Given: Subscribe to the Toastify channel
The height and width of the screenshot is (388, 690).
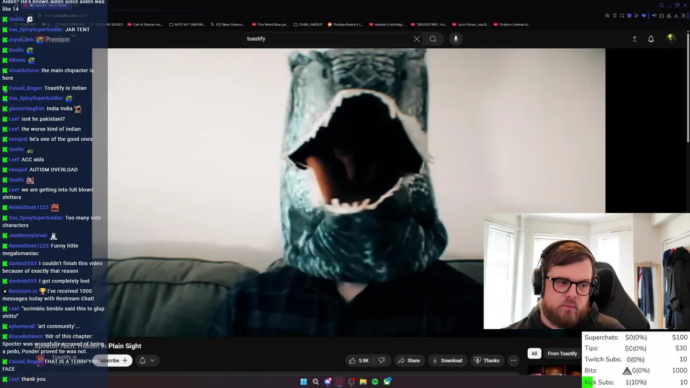Looking at the screenshot, I should pos(113,361).
